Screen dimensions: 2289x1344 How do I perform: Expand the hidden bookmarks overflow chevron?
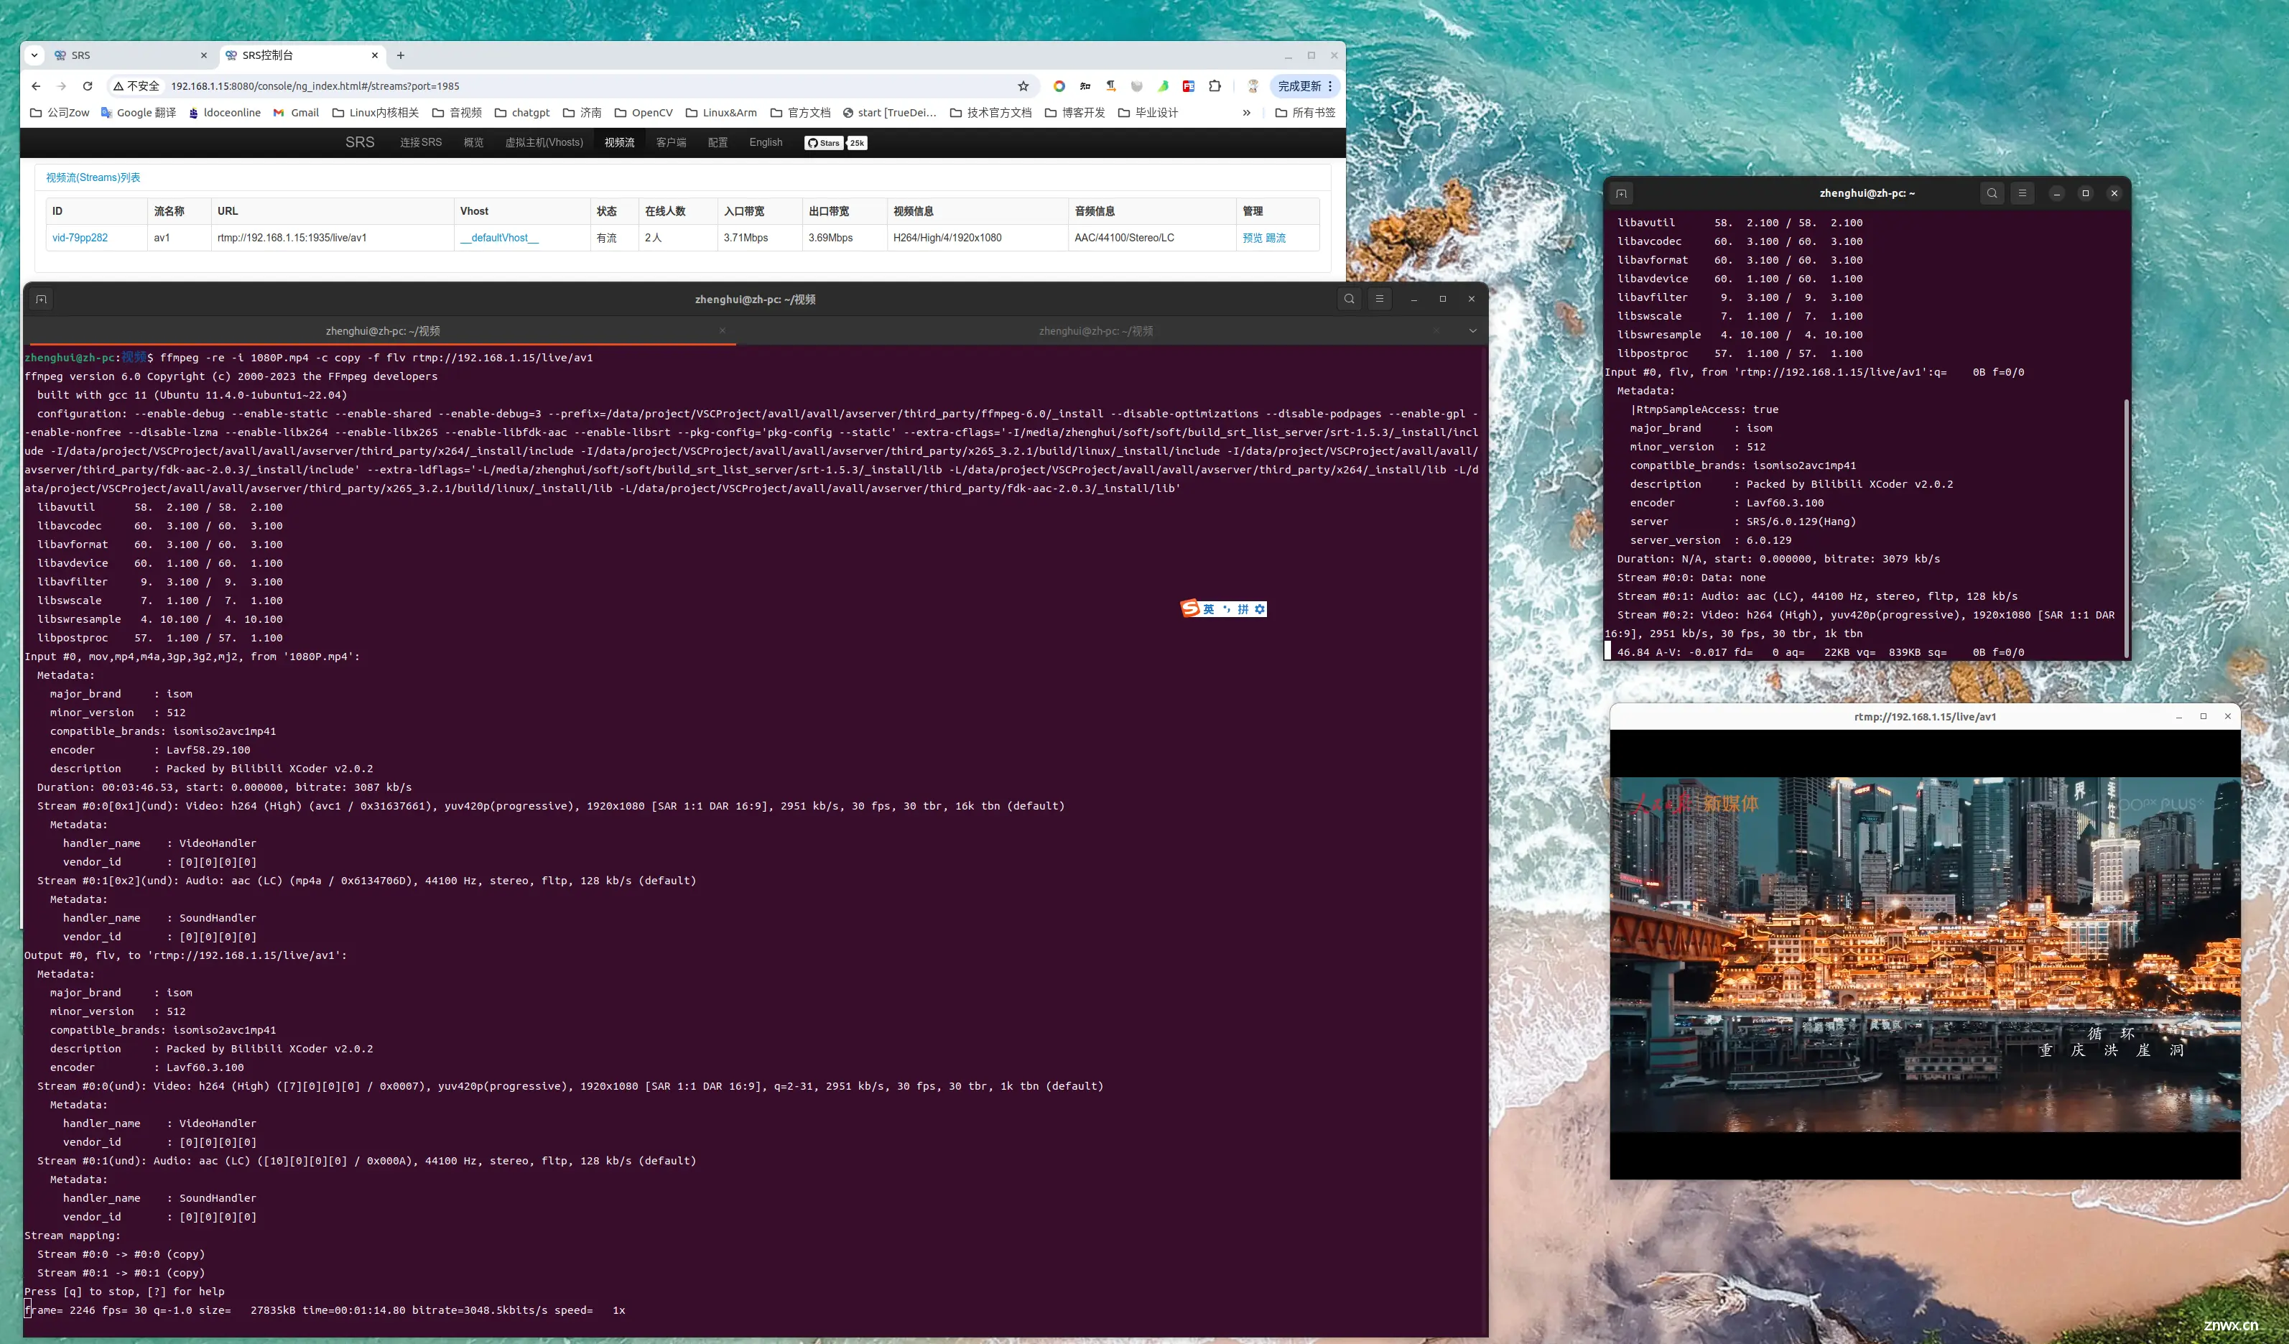pos(1246,113)
